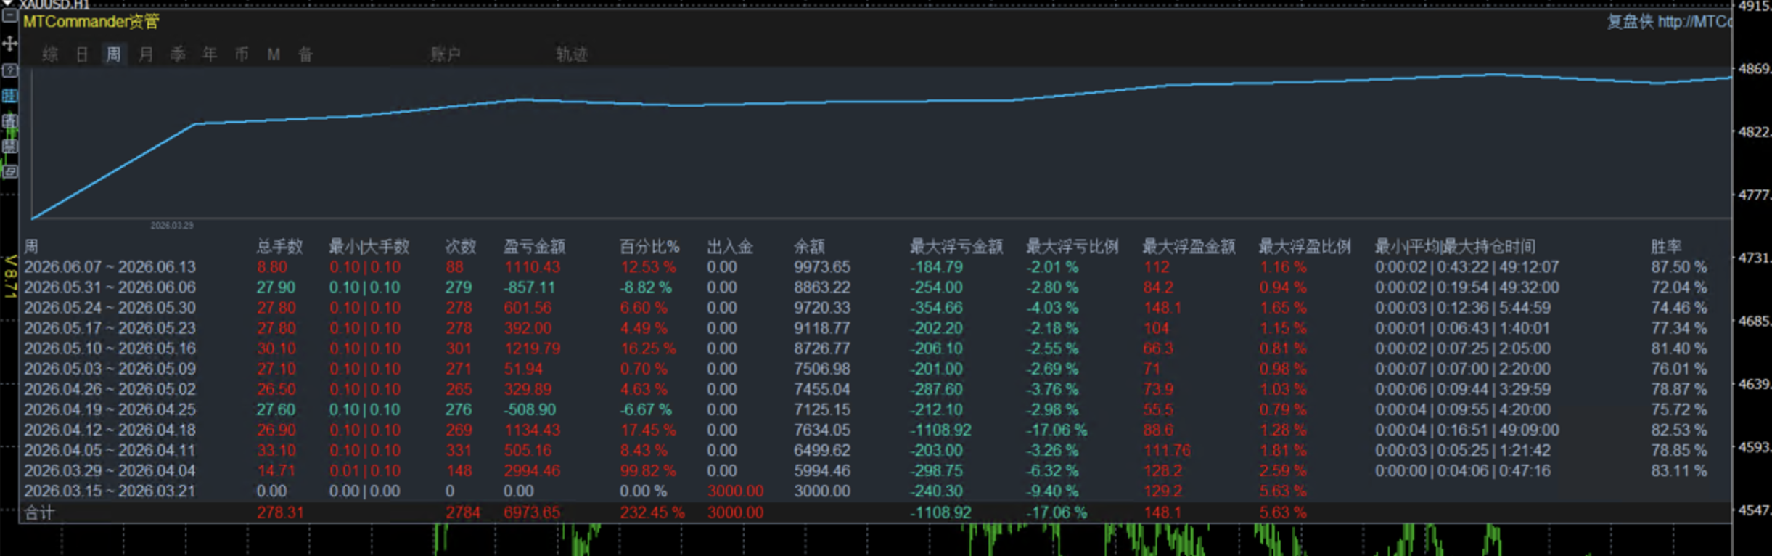
Task: Click profit value 2994.46
Action: (533, 470)
